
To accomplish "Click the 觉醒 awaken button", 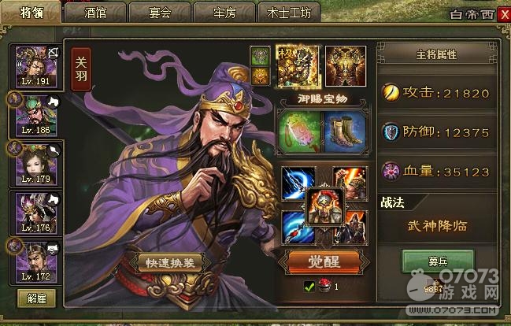I will point(324,261).
